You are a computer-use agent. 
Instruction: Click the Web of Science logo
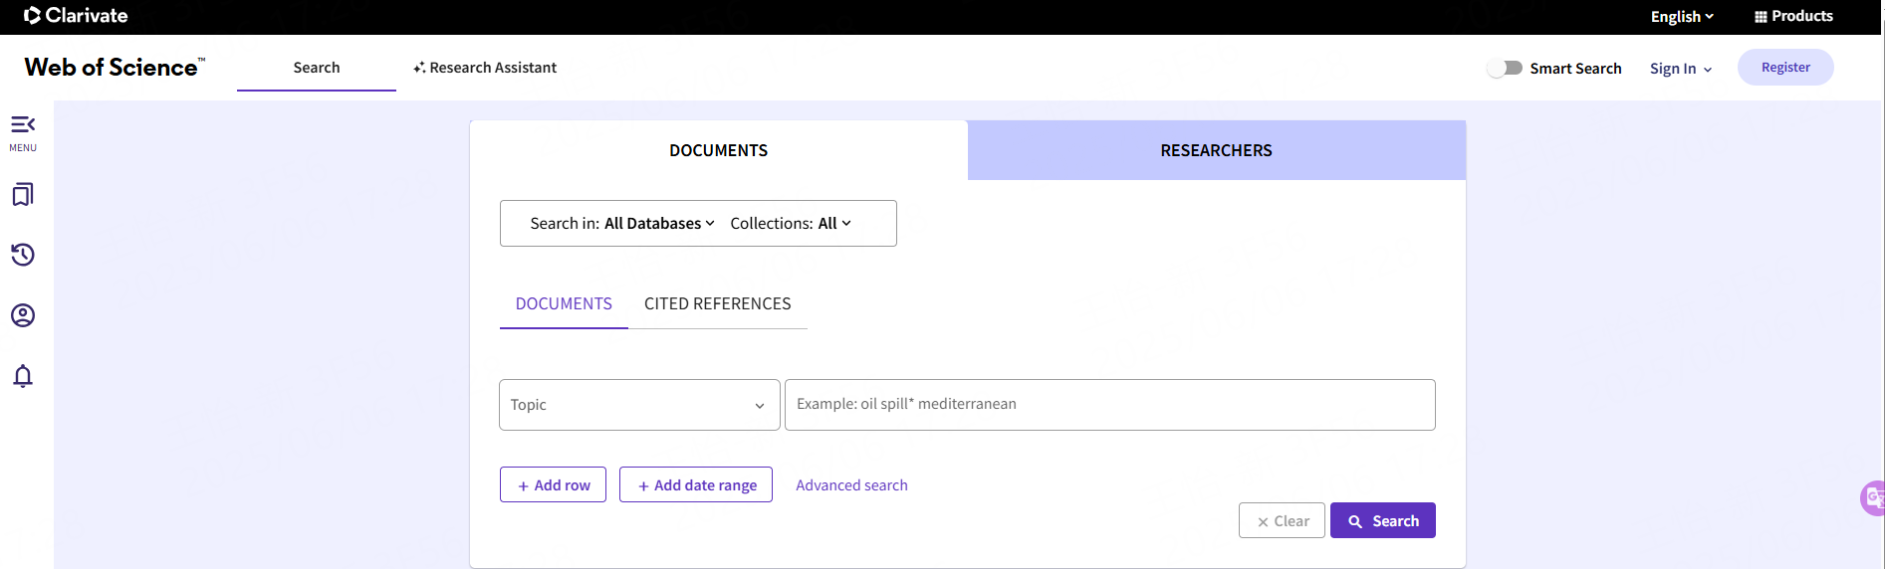[115, 67]
